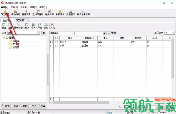Collapse the 全部 tree node
The image size is (176, 114).
point(4,38)
